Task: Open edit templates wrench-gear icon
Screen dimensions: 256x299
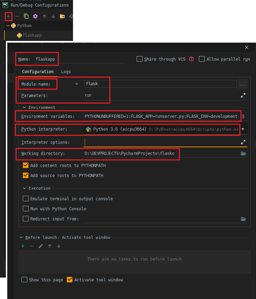Action: (x=35, y=16)
